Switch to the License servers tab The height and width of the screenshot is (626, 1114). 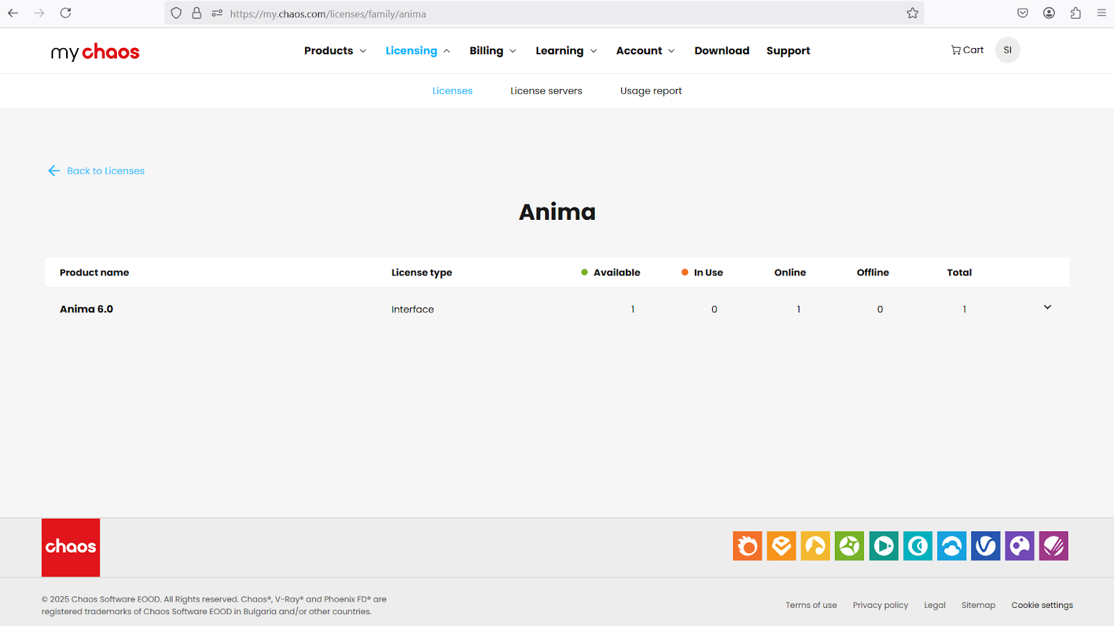[x=546, y=91]
